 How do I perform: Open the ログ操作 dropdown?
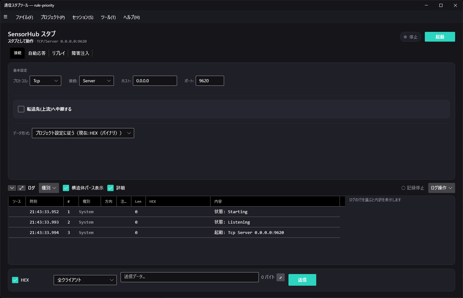(x=442, y=188)
